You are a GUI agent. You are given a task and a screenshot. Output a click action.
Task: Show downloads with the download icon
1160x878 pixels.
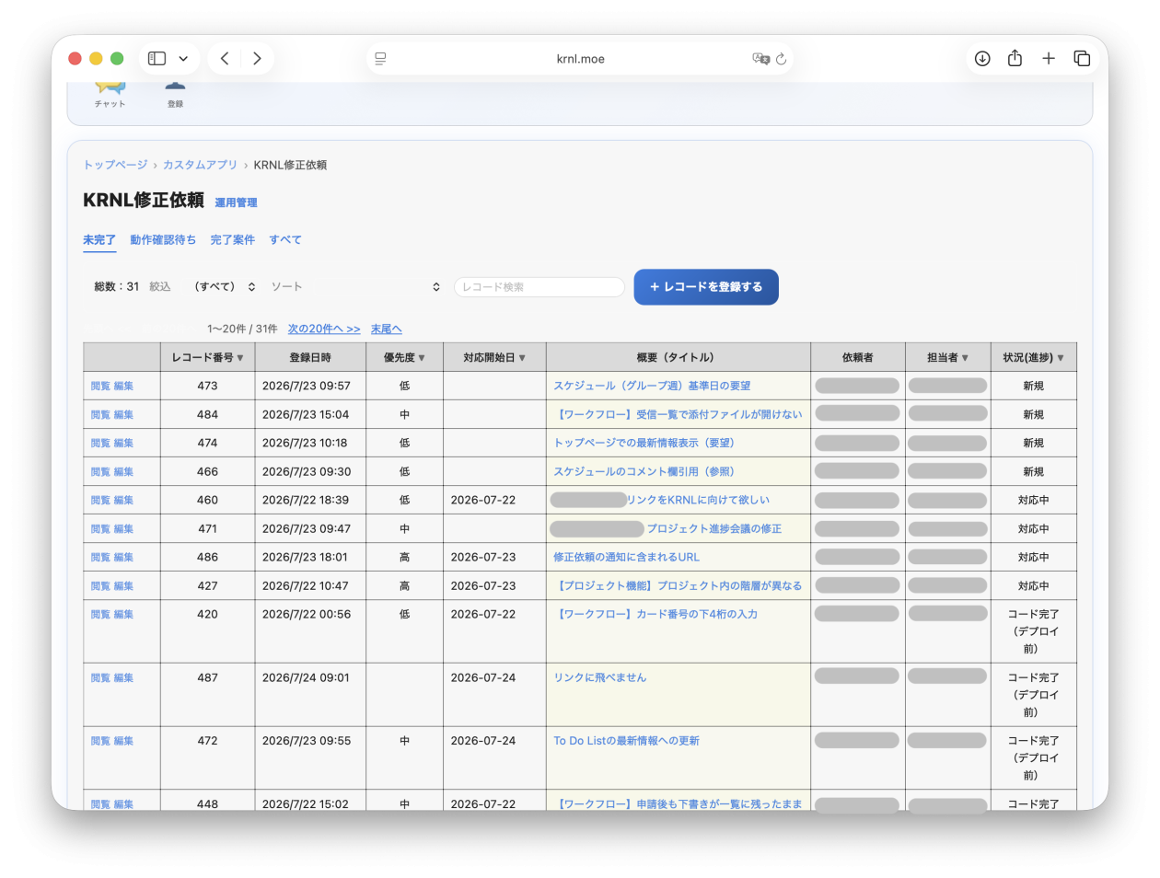pos(982,58)
